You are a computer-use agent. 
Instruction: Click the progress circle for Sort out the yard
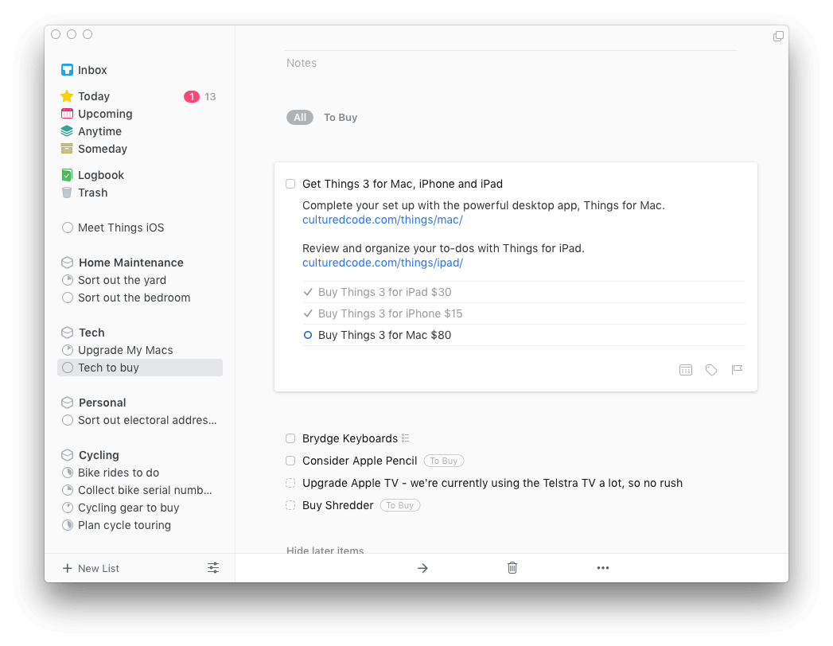pos(68,280)
